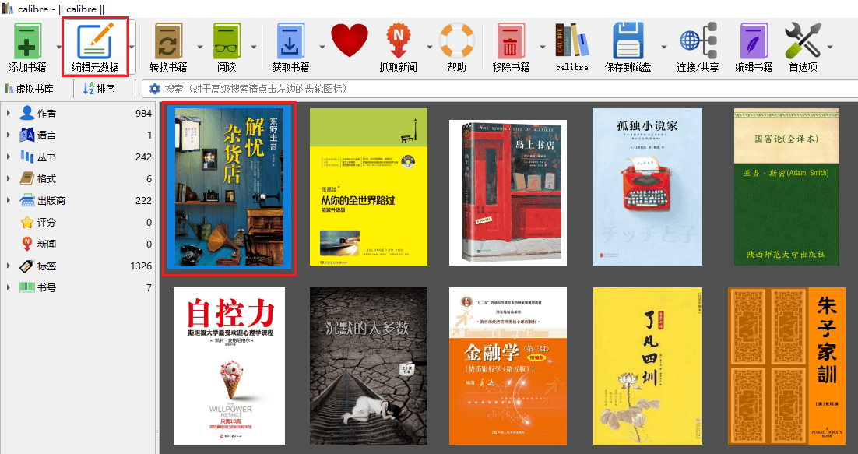Select 岛上书店 book cover
Screen dimensions: 858x454
508,192
